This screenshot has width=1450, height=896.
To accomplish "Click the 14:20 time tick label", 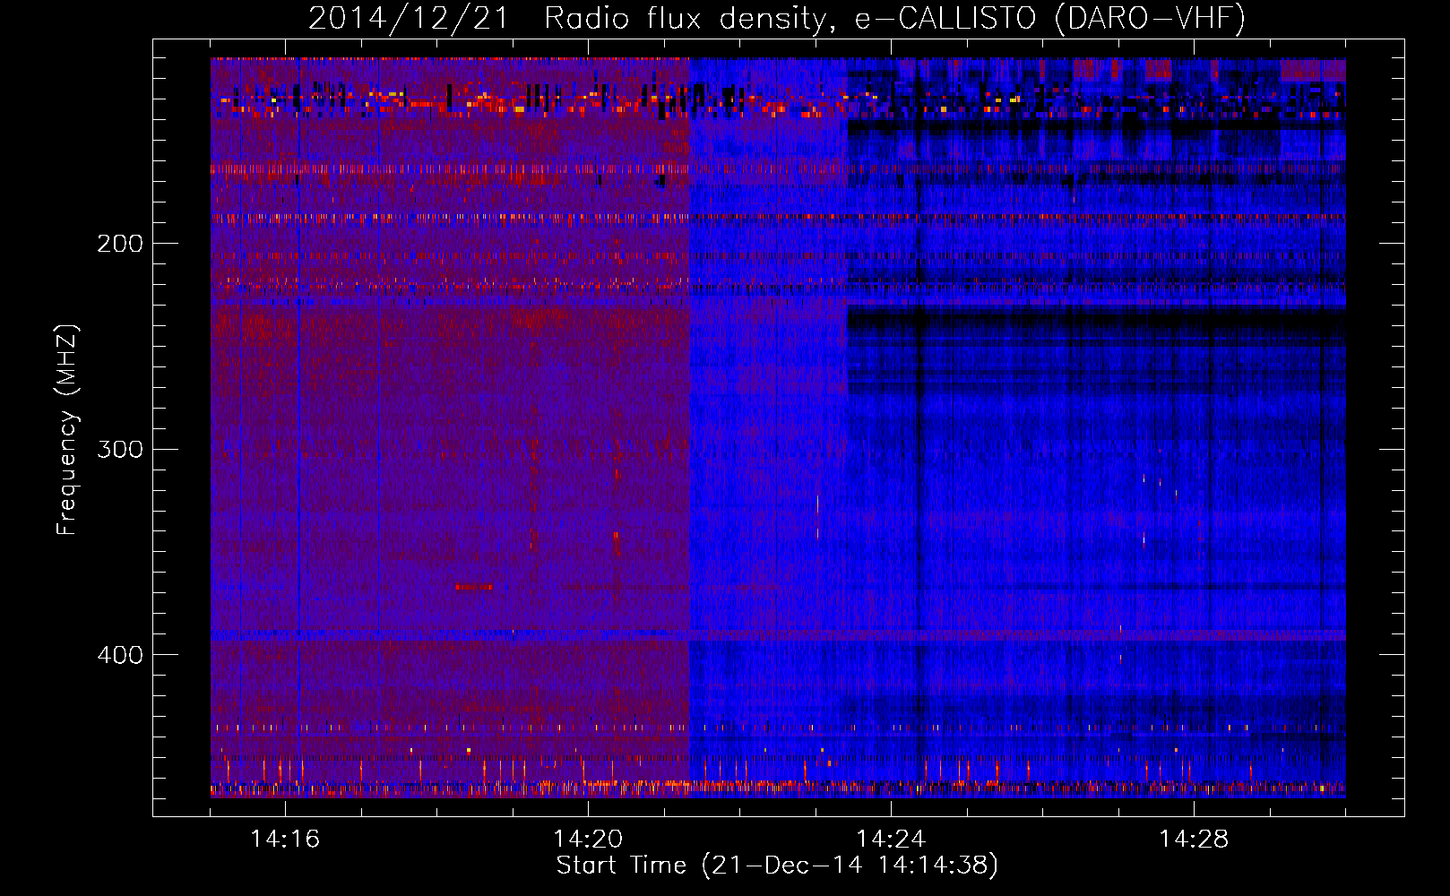I will pyautogui.click(x=588, y=840).
